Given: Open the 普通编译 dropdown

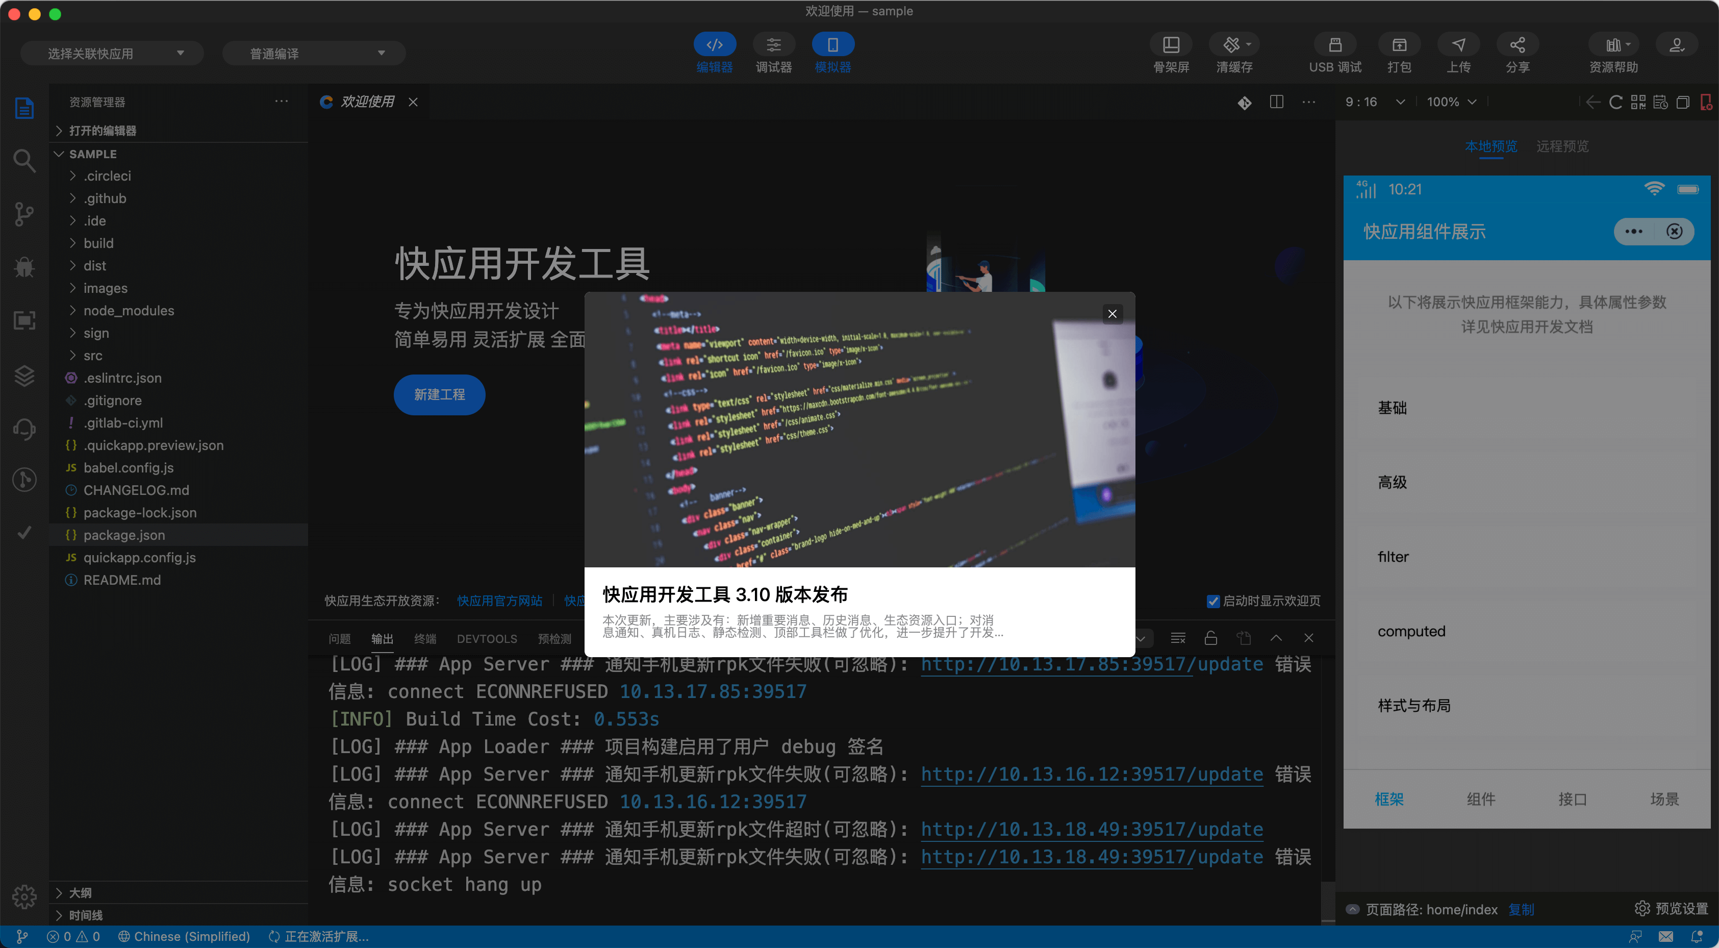Looking at the screenshot, I should (314, 52).
